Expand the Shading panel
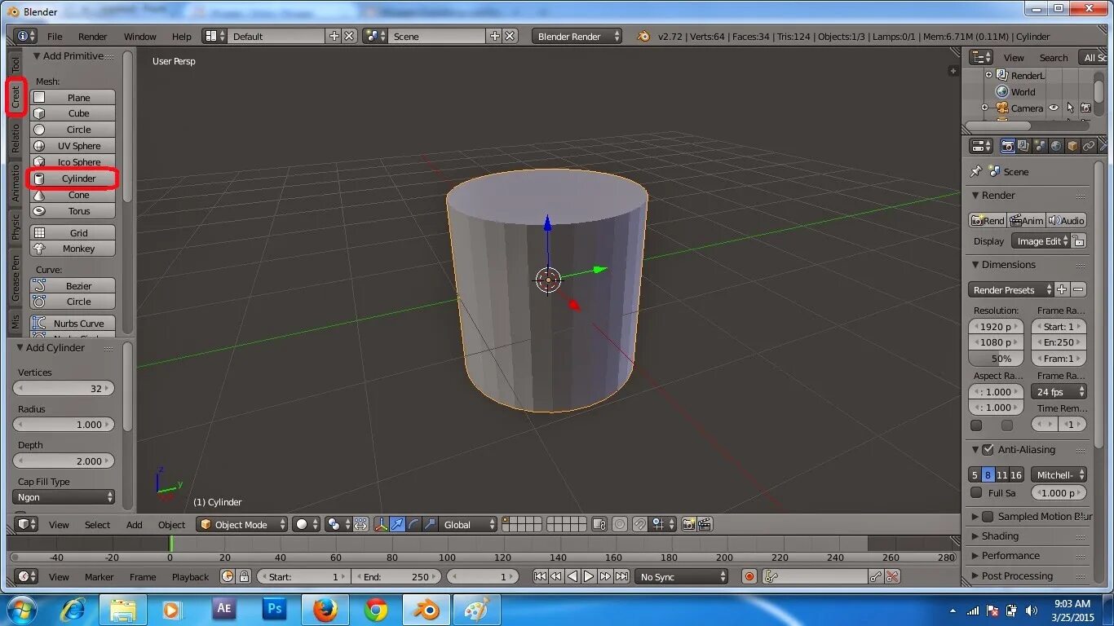 click(x=1000, y=536)
